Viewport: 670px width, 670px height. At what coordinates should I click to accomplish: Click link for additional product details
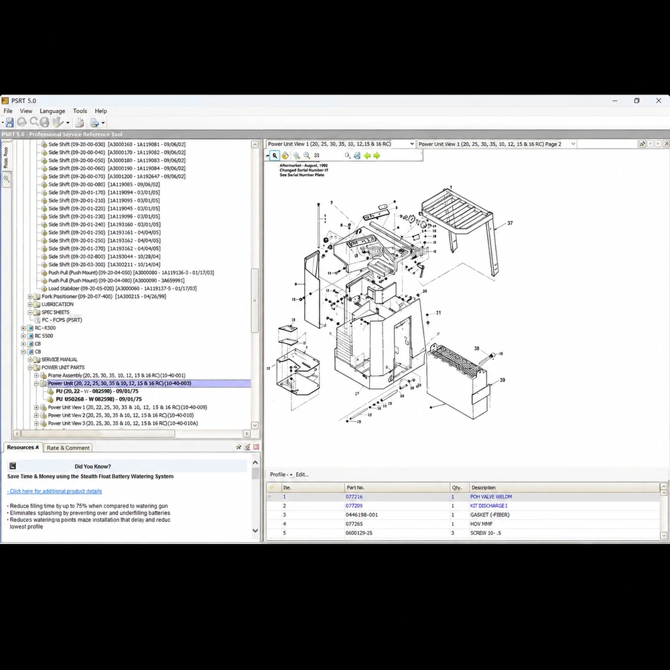[54, 491]
